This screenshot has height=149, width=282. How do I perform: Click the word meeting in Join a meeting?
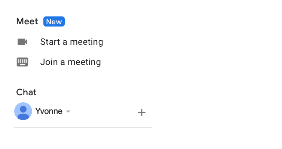[x=85, y=62]
